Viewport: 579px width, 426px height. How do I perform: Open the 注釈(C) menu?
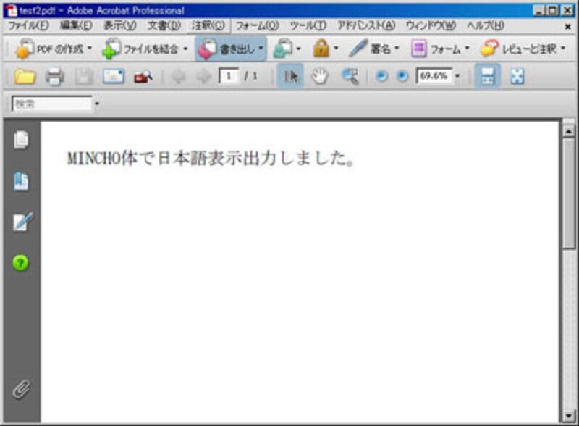pos(208,25)
